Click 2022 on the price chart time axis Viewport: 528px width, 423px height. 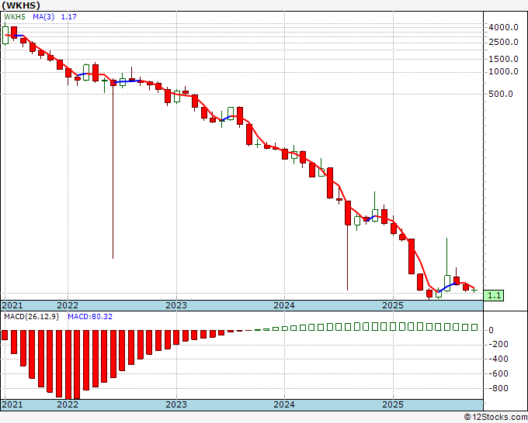point(68,305)
